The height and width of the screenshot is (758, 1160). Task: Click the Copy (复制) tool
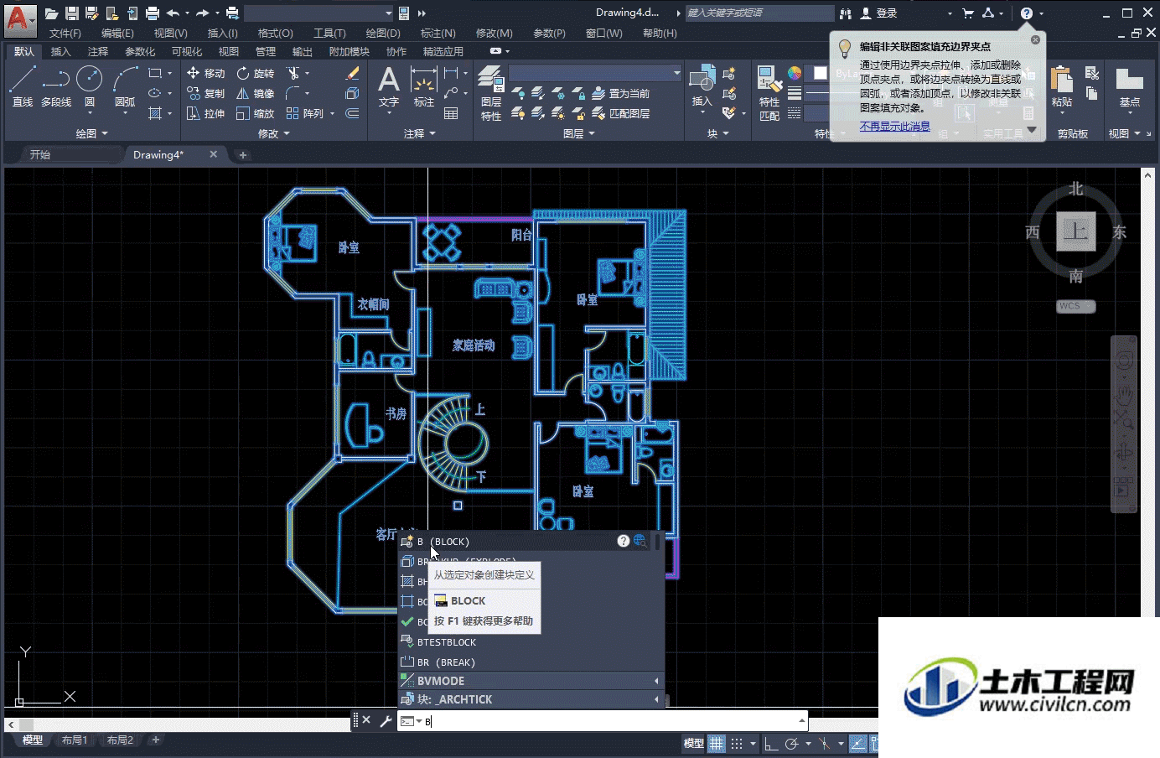(205, 93)
